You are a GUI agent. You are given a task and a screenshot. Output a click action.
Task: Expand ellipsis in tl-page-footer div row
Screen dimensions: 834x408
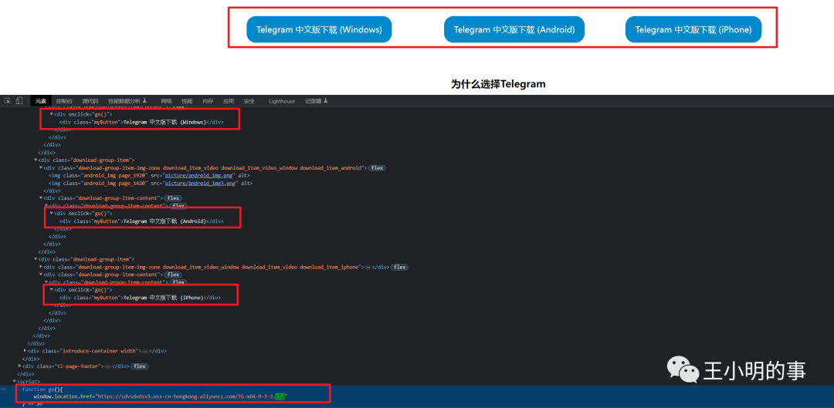(108, 366)
